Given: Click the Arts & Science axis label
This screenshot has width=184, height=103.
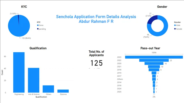Looking at the screenshot, I should pos(34,94).
